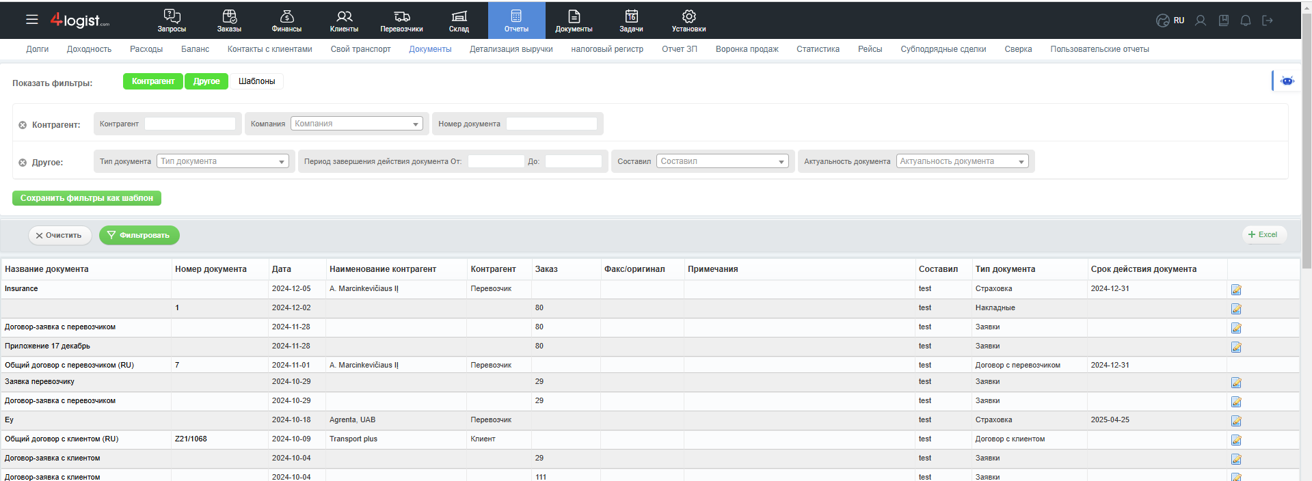This screenshot has width=1312, height=481.
Task: Open the Отчеты section
Action: 516,20
